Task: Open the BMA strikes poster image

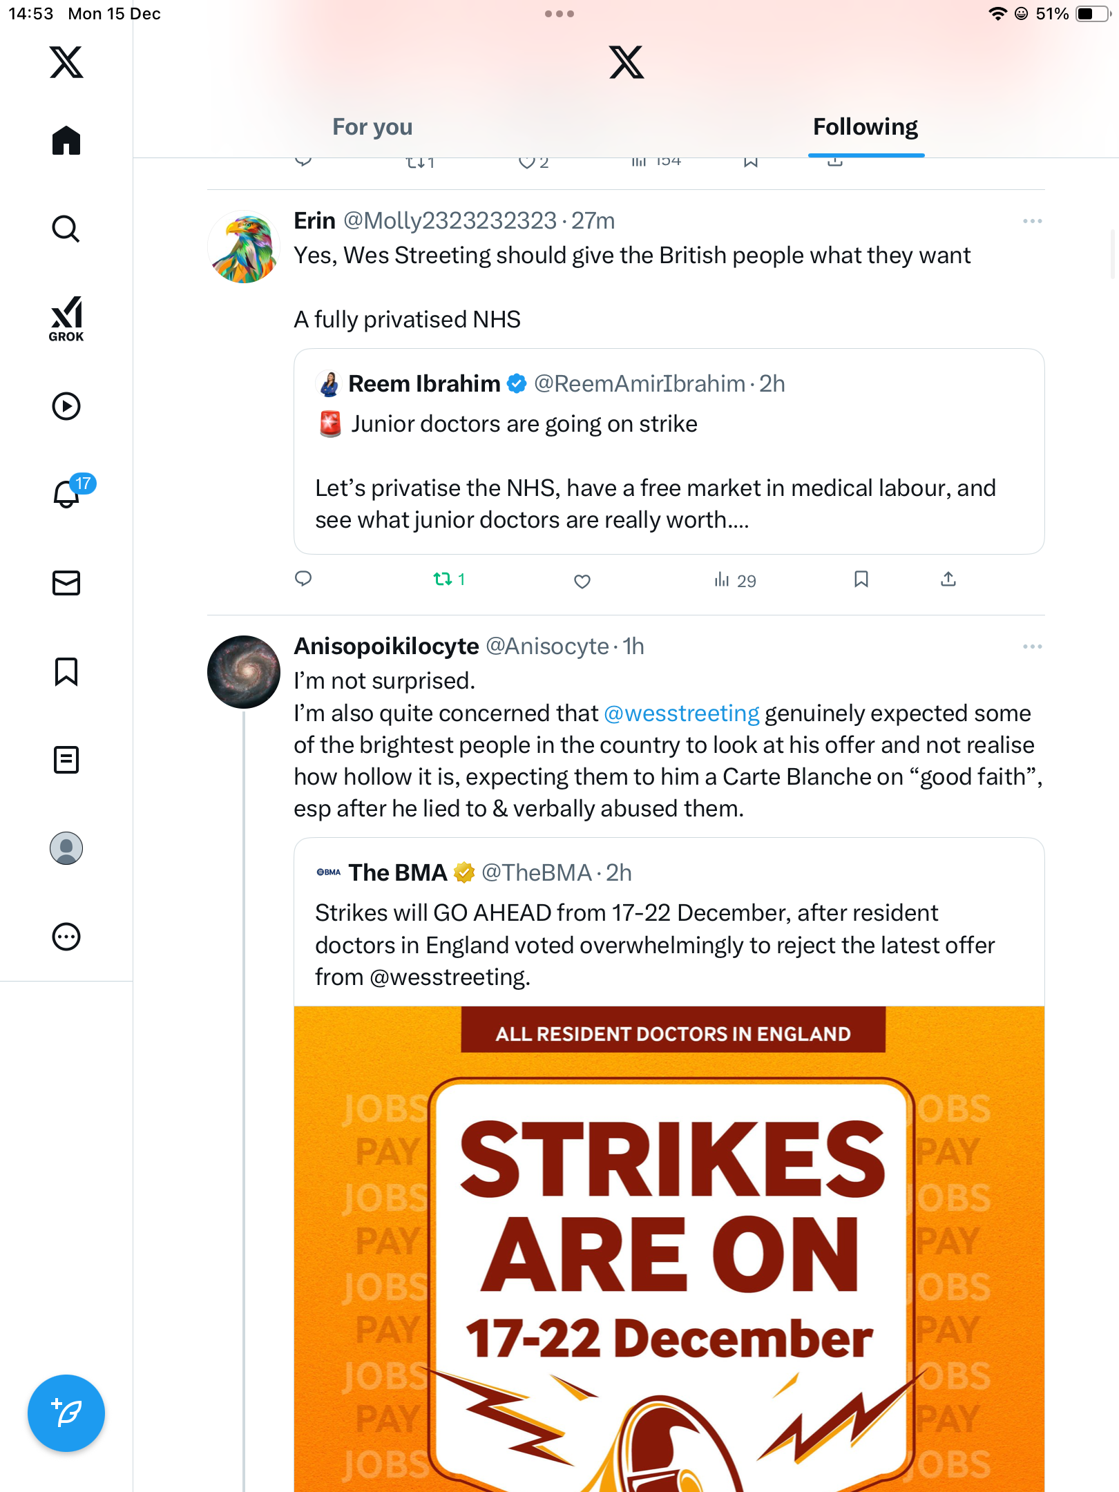Action: [x=669, y=1243]
